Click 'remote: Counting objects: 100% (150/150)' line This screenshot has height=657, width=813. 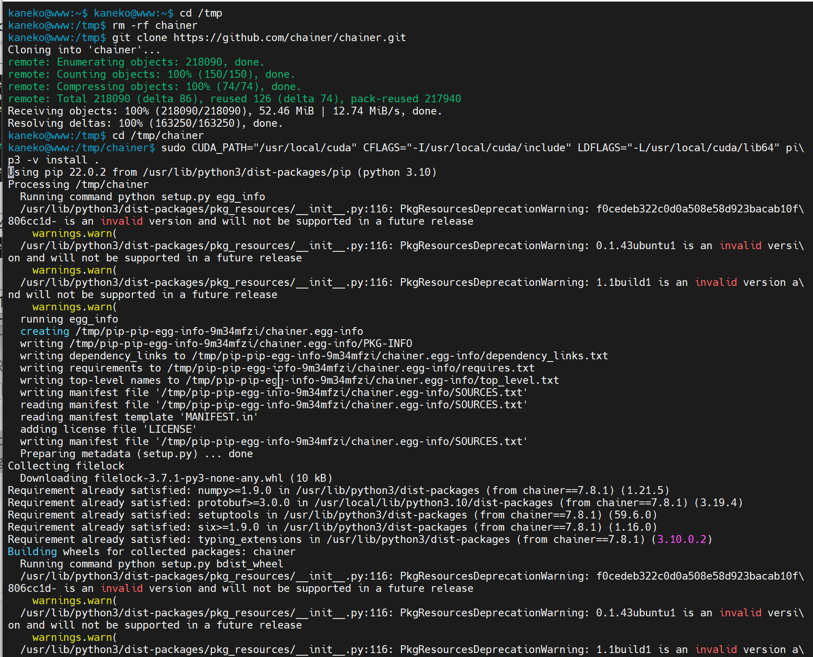click(x=151, y=74)
